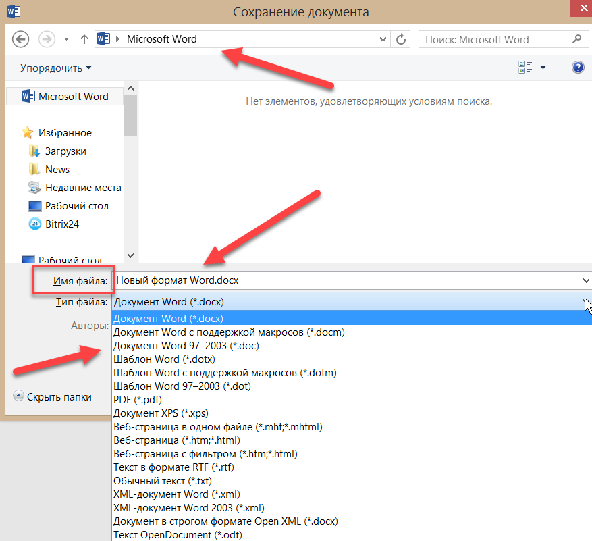Click the Microsoft Word breadcrumb in address bar

pyautogui.click(x=161, y=39)
